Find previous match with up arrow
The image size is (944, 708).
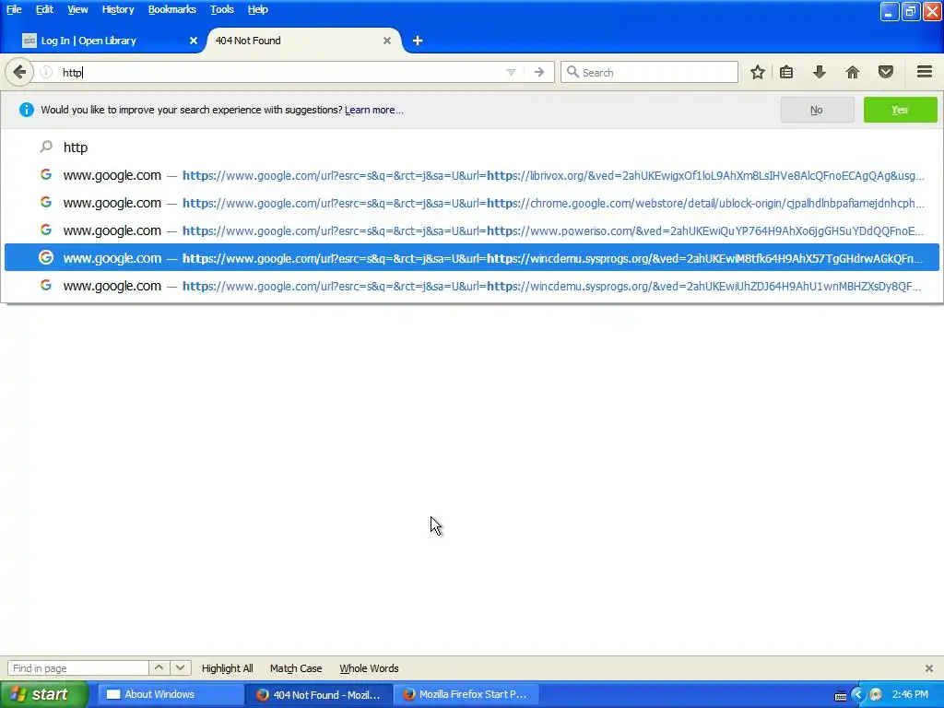[x=159, y=667]
